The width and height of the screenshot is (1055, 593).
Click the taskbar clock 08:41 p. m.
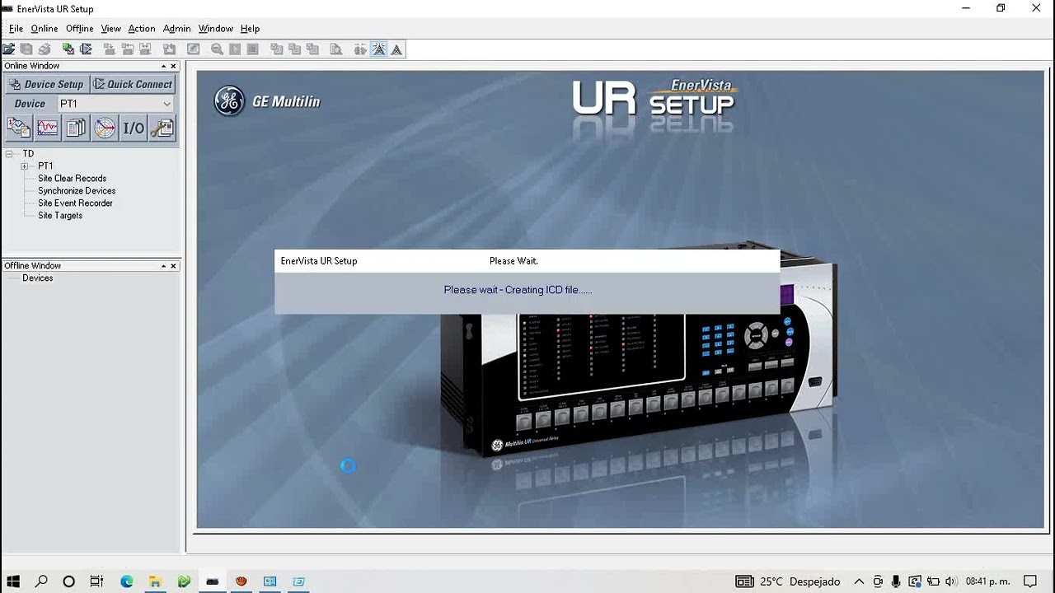point(987,581)
